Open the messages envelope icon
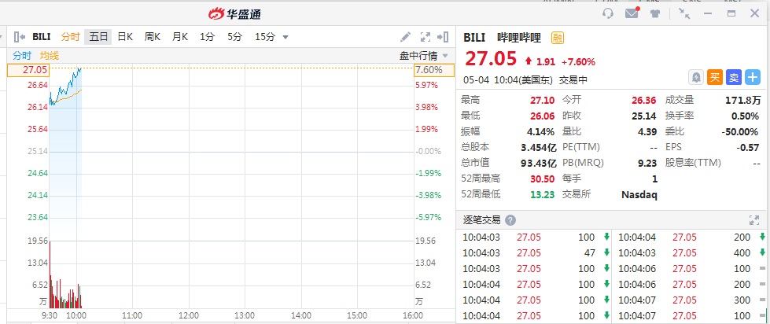This screenshot has width=770, height=324. point(632,13)
